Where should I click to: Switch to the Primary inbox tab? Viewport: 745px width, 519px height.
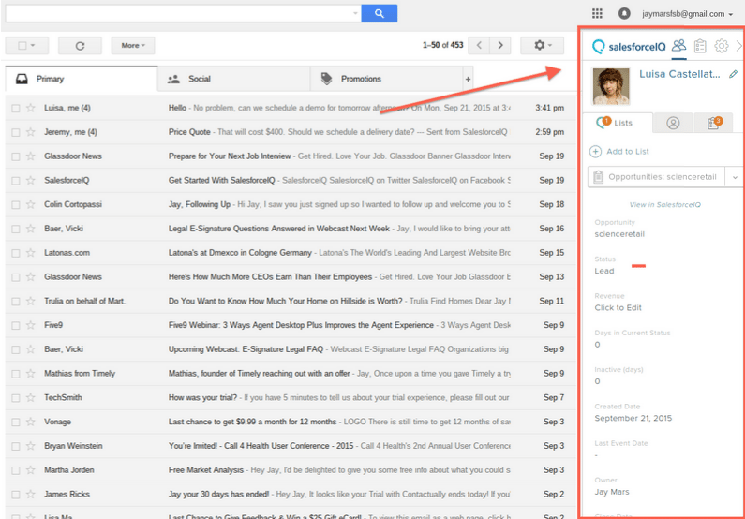point(82,79)
